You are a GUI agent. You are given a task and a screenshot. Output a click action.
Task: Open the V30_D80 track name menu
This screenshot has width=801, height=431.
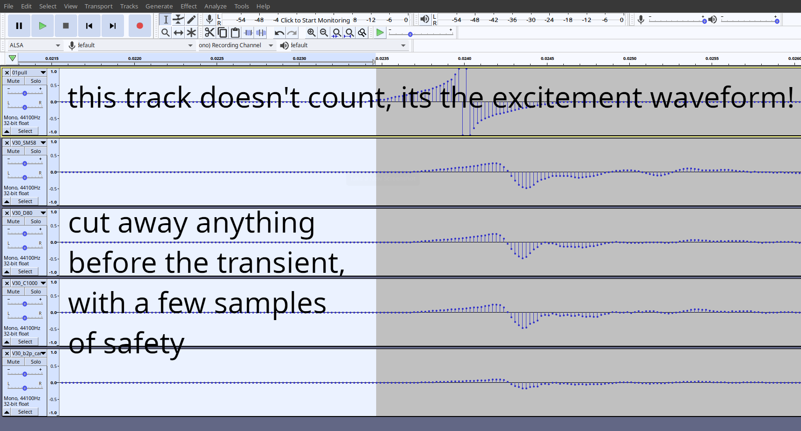(x=29, y=213)
